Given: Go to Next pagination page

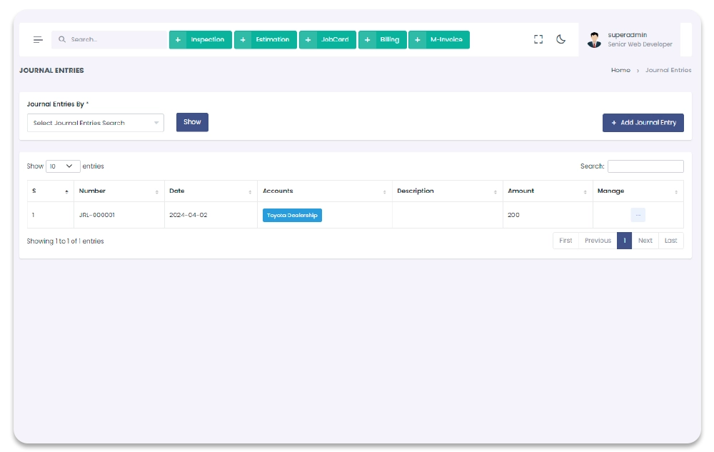Looking at the screenshot, I should pyautogui.click(x=645, y=241).
